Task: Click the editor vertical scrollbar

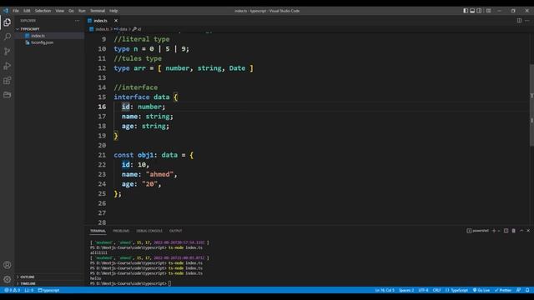Action: 531,106
